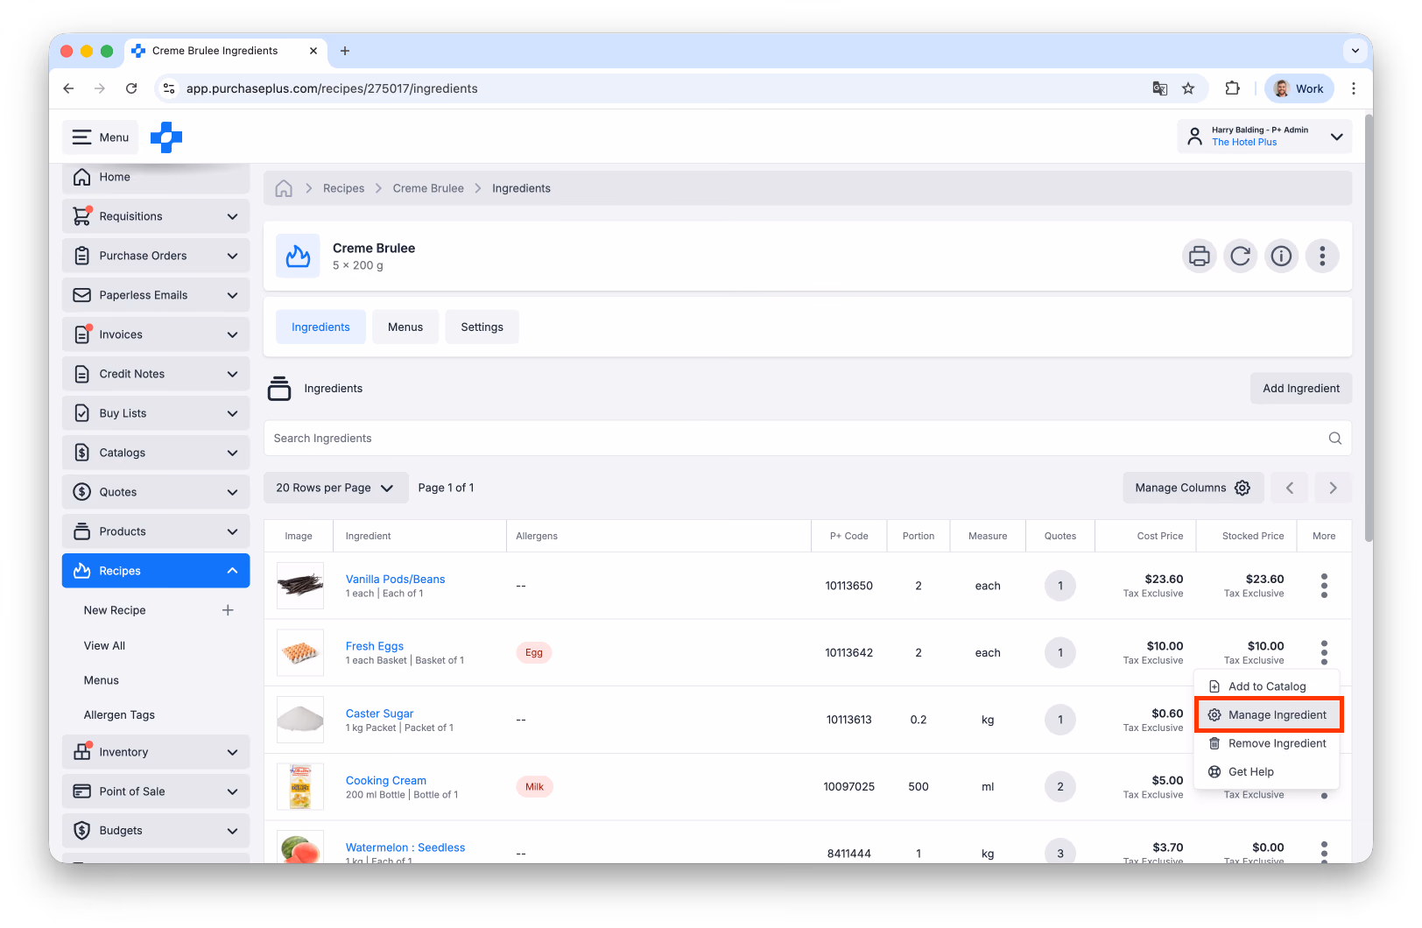Switch to the Menus tab
The width and height of the screenshot is (1422, 928).
pyautogui.click(x=405, y=327)
